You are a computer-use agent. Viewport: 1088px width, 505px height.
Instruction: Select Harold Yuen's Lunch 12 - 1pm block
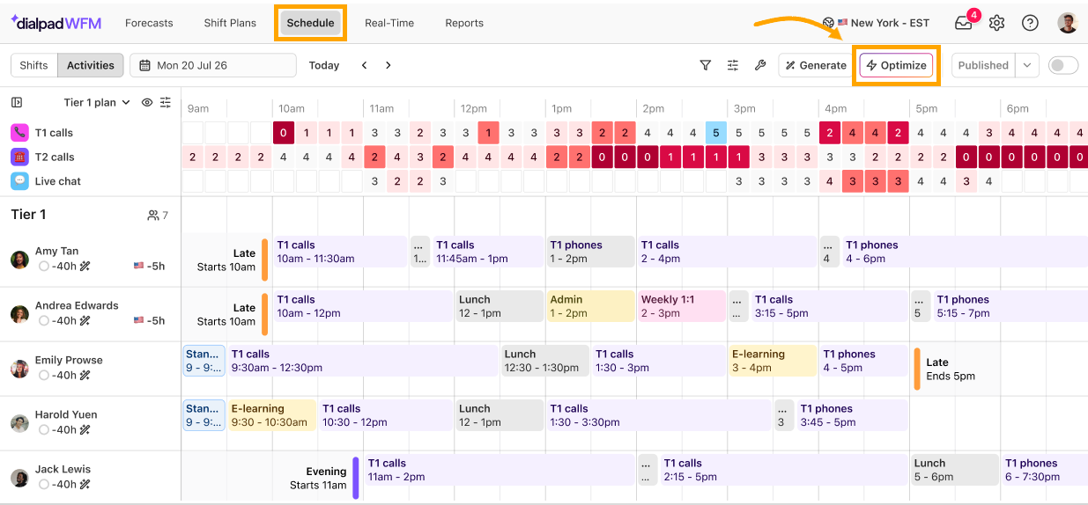click(500, 415)
